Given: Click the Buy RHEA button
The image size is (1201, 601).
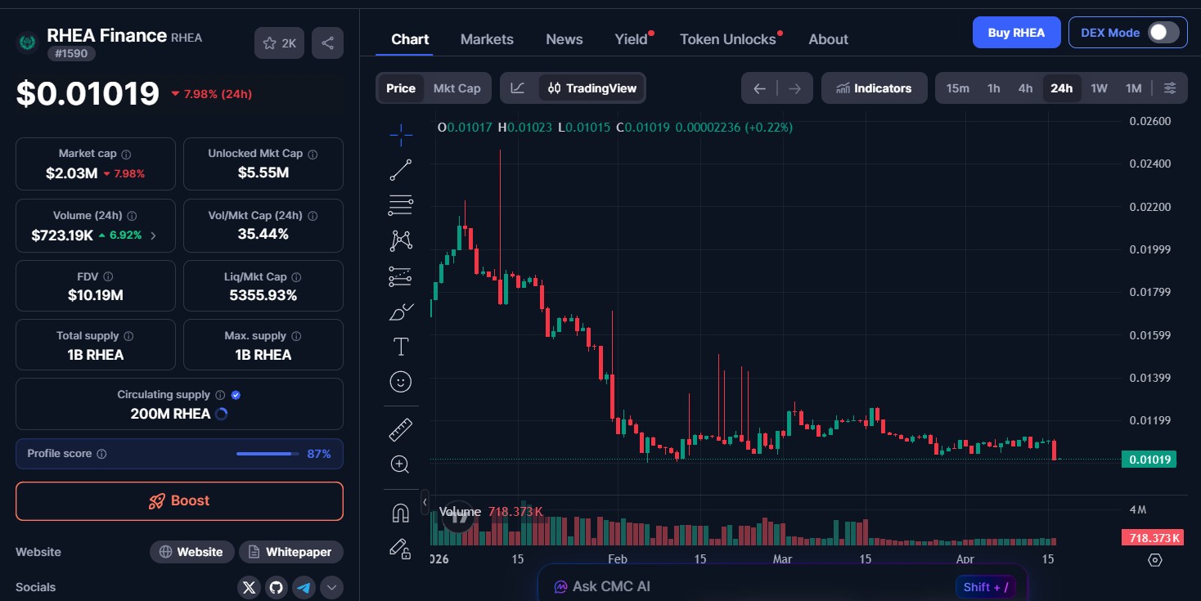Looking at the screenshot, I should (x=1016, y=32).
